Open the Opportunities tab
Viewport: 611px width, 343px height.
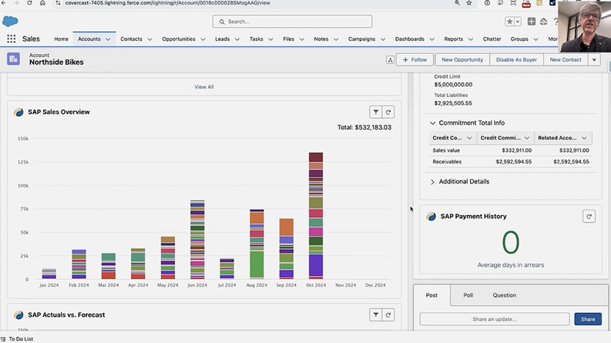[x=179, y=39]
